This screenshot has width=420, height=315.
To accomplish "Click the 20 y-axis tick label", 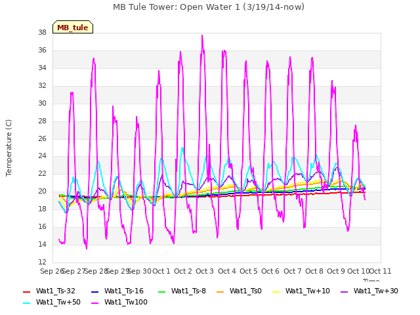I will point(42,191).
